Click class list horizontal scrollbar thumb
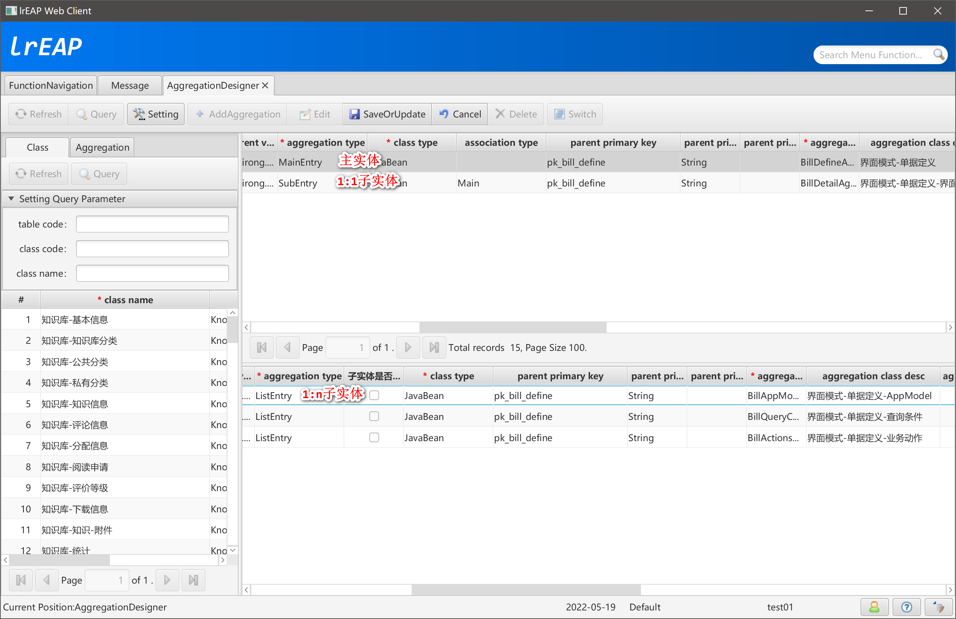 coord(59,560)
